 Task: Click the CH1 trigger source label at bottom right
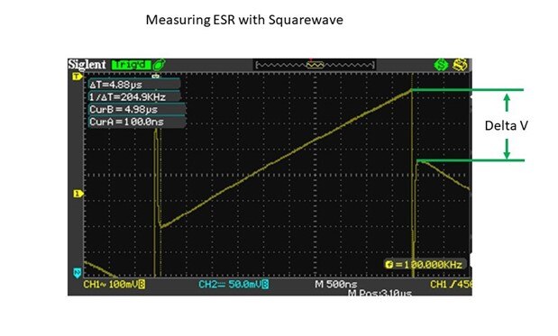tap(451, 284)
